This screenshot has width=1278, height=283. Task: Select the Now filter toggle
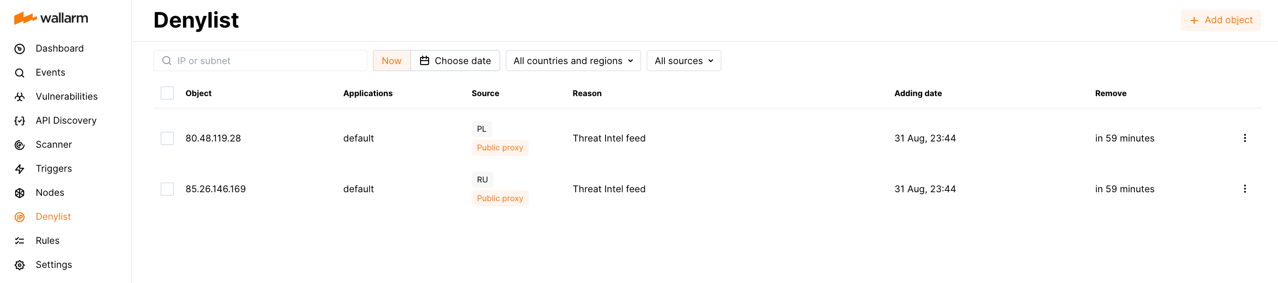coord(392,61)
